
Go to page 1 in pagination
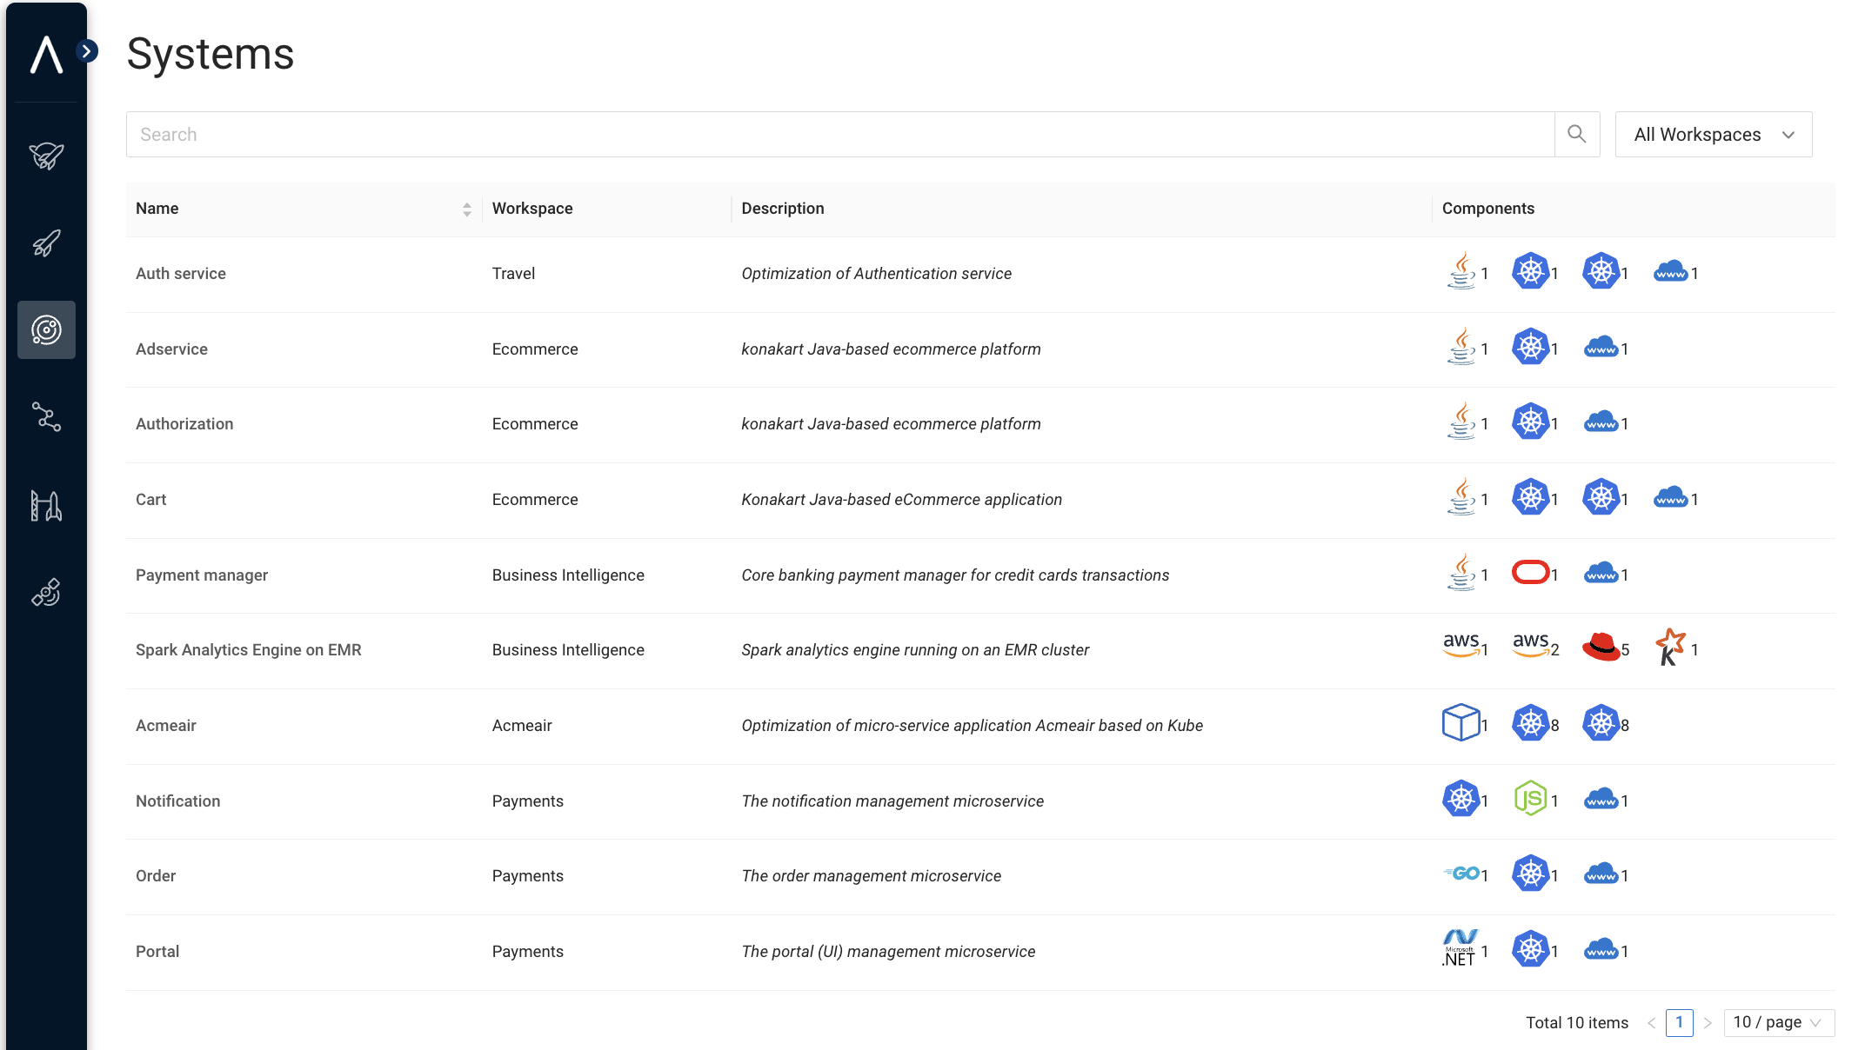pyautogui.click(x=1679, y=1023)
